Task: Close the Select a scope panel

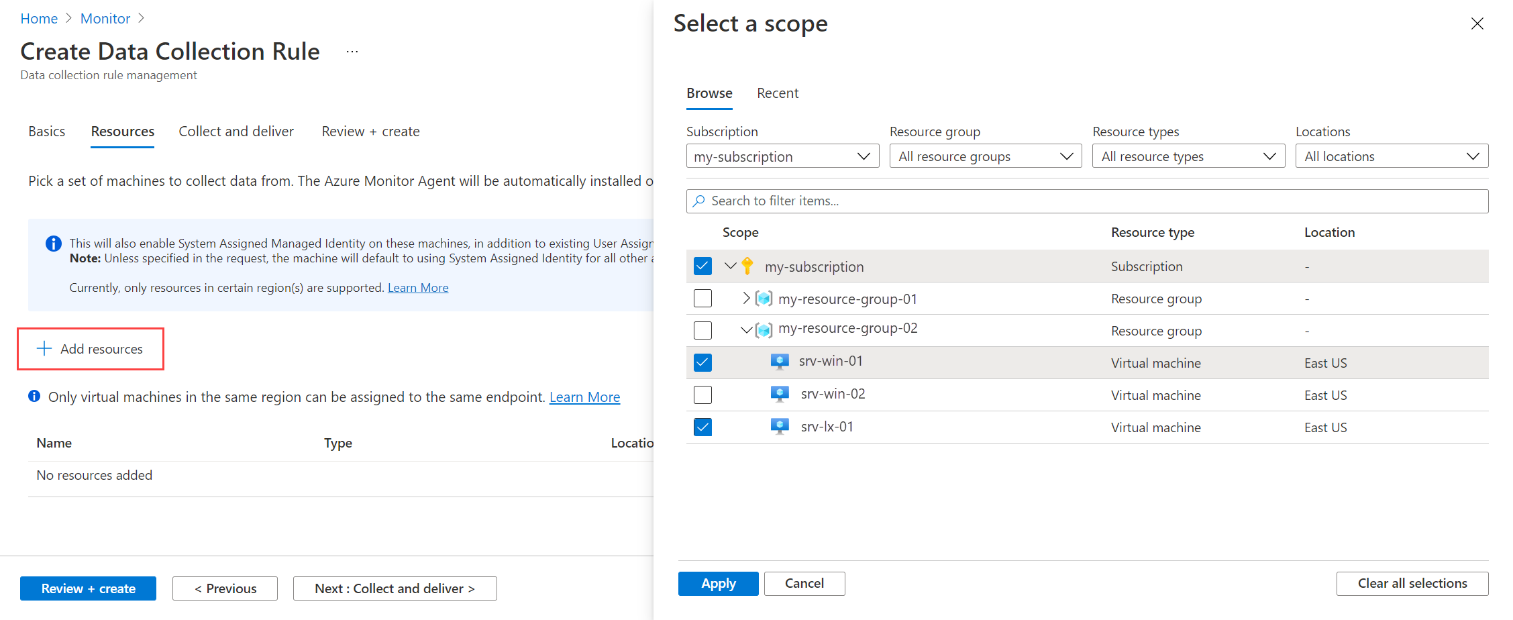Action: pyautogui.click(x=1477, y=24)
